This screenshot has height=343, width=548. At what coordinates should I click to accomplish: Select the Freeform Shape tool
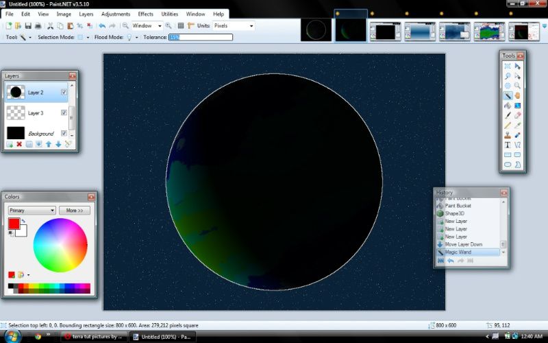tap(518, 165)
